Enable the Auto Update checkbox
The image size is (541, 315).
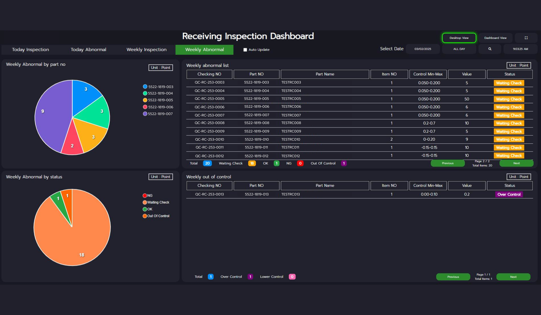click(x=245, y=50)
